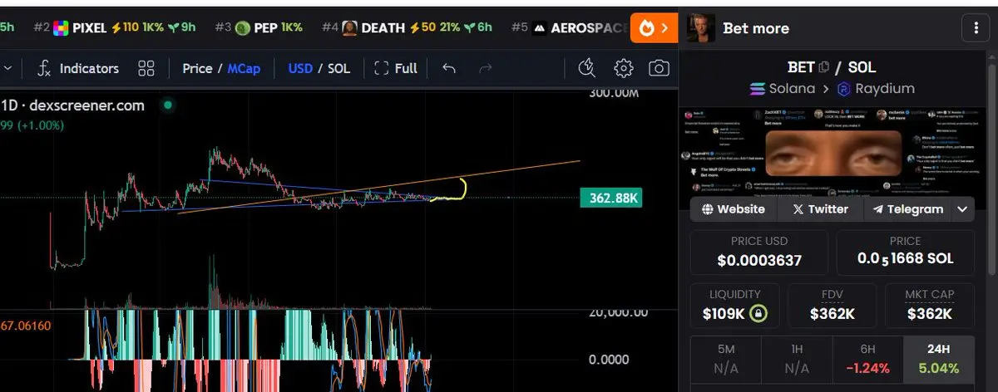998x392 pixels.
Task: Open the three-dot options menu for Bet more
Action: (x=976, y=27)
